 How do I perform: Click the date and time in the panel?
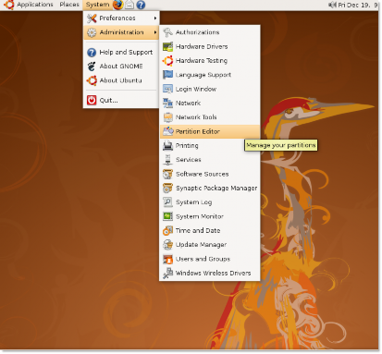(358, 5)
